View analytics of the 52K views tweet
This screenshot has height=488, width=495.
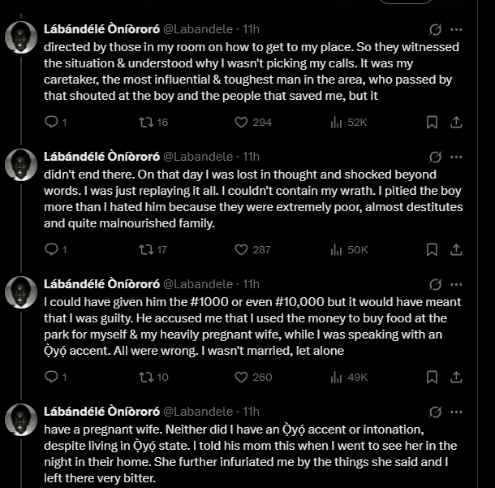click(x=336, y=122)
